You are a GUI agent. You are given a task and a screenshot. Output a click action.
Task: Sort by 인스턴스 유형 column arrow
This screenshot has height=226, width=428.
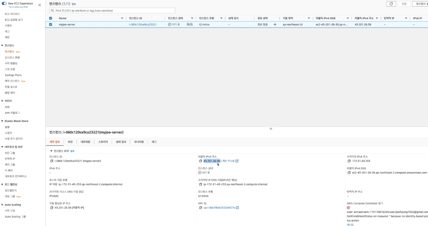[221, 18]
